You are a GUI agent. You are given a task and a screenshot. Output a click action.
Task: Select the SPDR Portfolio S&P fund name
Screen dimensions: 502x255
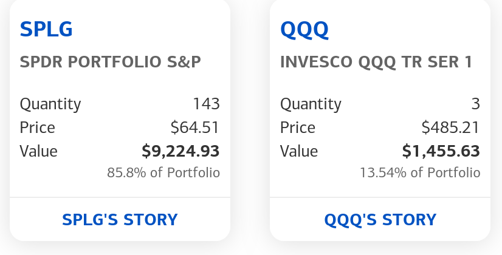[x=111, y=62]
